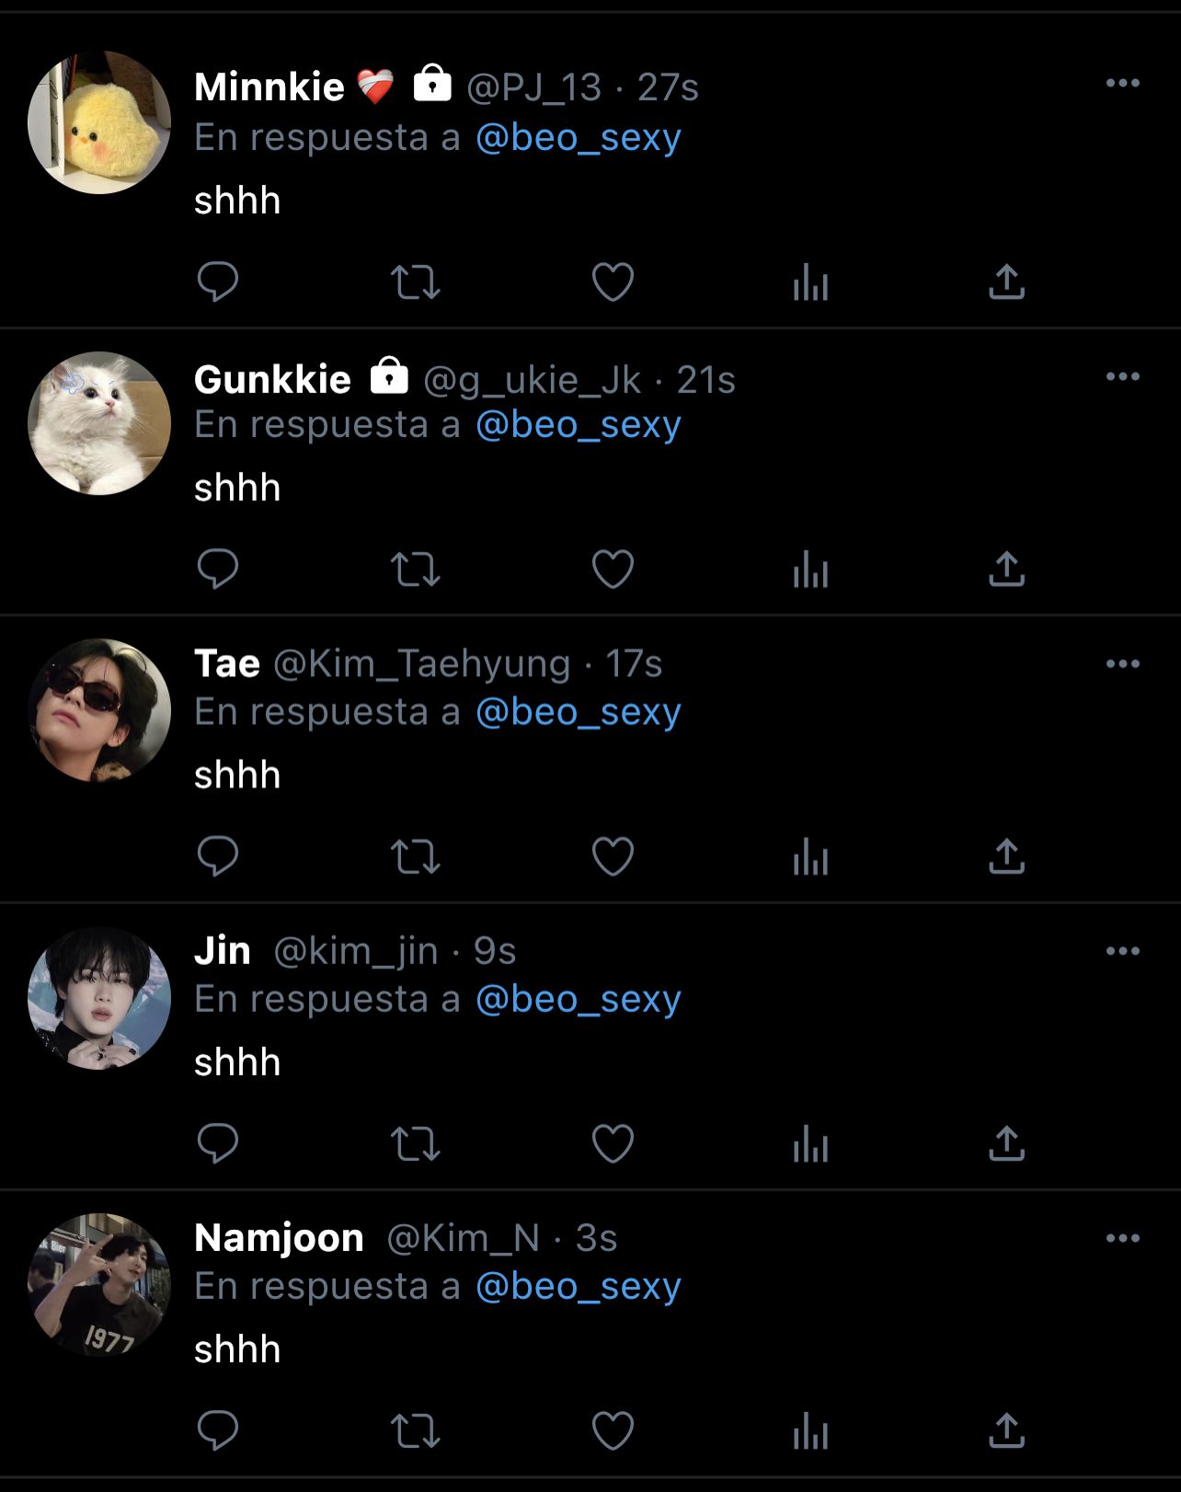The width and height of the screenshot is (1181, 1492).
Task: Open @beo_sexy mention in Jin's reply
Action: 579,999
